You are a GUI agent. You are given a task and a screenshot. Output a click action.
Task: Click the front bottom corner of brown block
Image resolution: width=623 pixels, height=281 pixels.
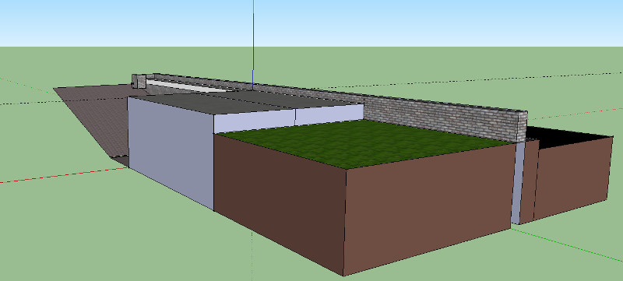pyautogui.click(x=343, y=276)
